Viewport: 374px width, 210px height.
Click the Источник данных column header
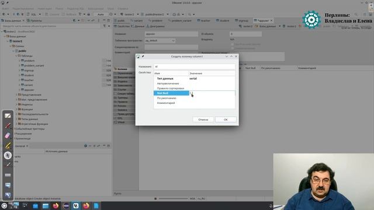coord(57,151)
